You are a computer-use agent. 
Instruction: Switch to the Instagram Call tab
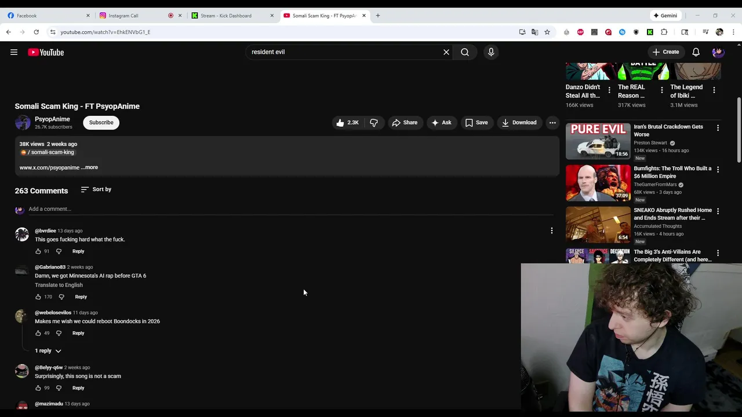point(140,16)
